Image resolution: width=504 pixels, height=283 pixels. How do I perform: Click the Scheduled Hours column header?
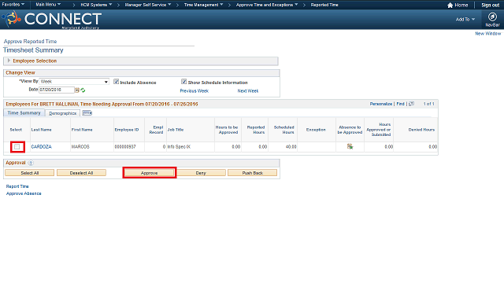[283, 130]
